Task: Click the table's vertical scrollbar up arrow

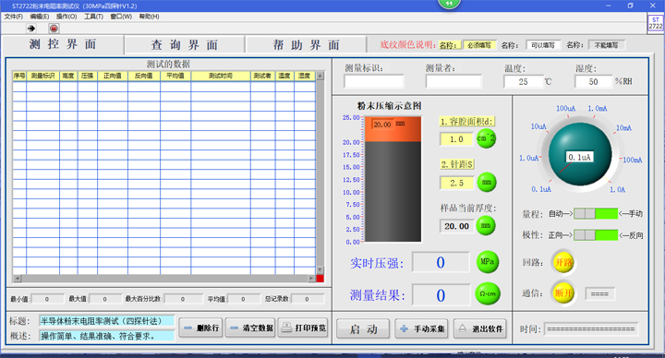Action: (320, 76)
